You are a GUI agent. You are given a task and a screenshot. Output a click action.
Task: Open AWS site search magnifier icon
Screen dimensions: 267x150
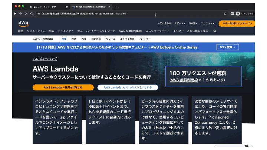[215, 31]
